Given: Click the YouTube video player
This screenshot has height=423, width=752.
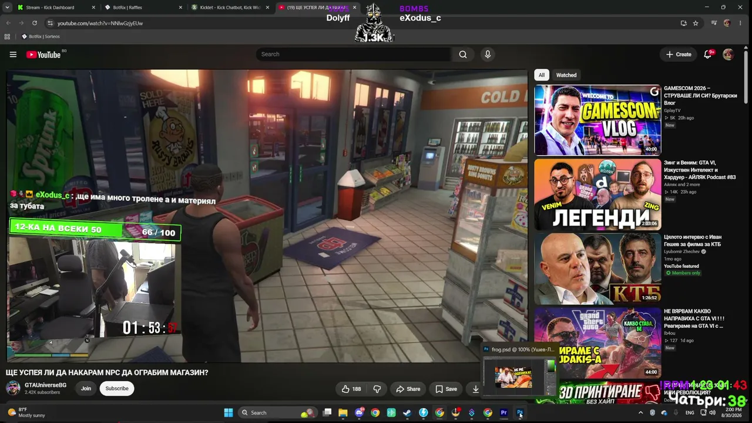Looking at the screenshot, I should point(267,216).
